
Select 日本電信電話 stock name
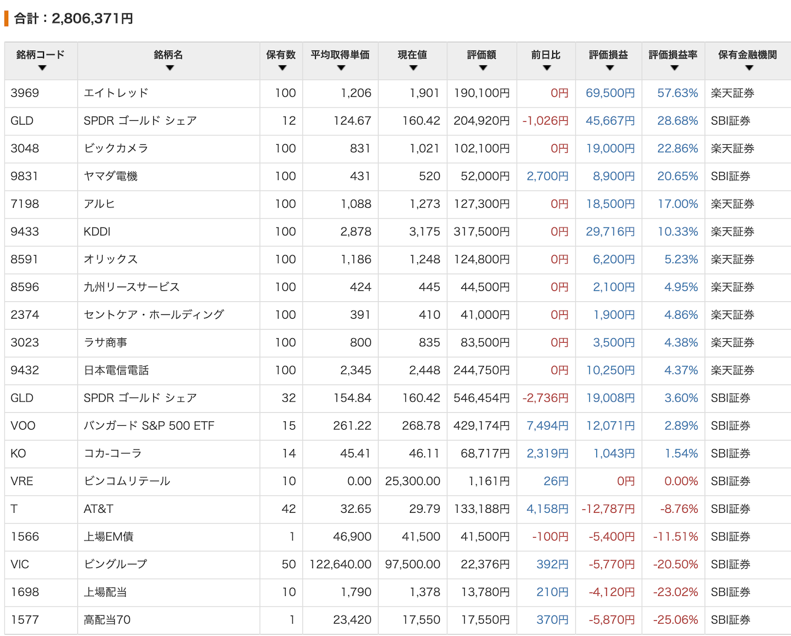point(116,370)
